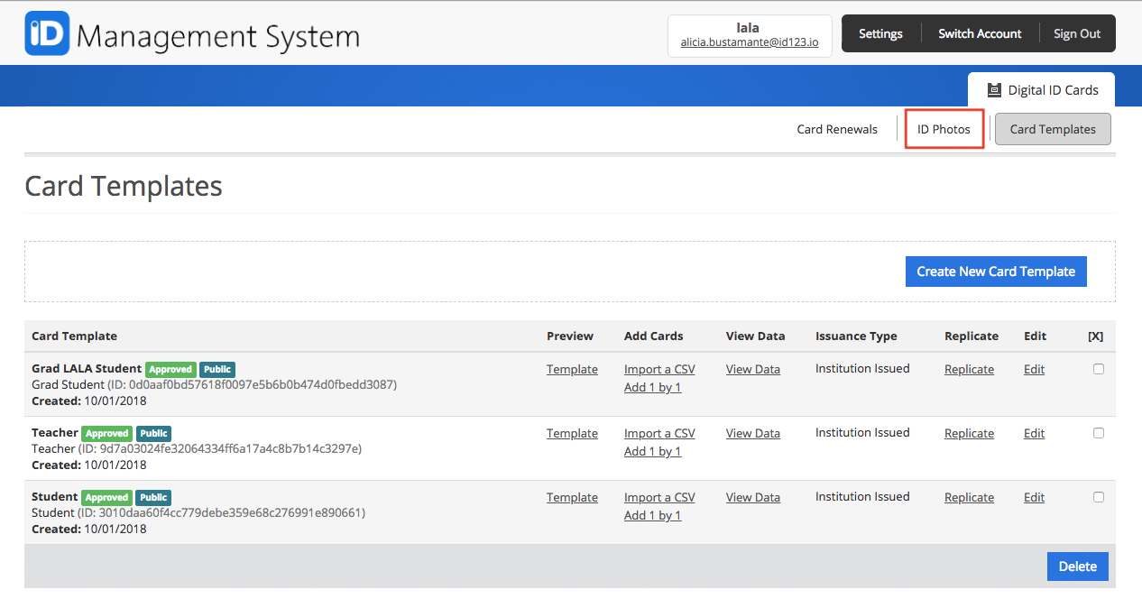Viewport: 1142px width, 608px height.
Task: Replicate the Student template
Action: tap(969, 497)
